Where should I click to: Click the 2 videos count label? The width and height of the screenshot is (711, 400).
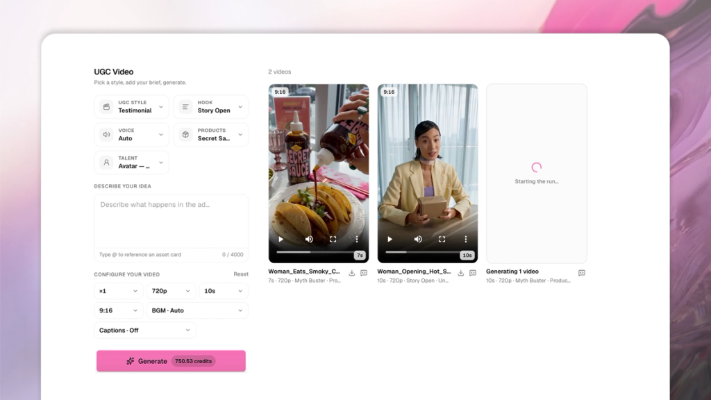tap(279, 72)
